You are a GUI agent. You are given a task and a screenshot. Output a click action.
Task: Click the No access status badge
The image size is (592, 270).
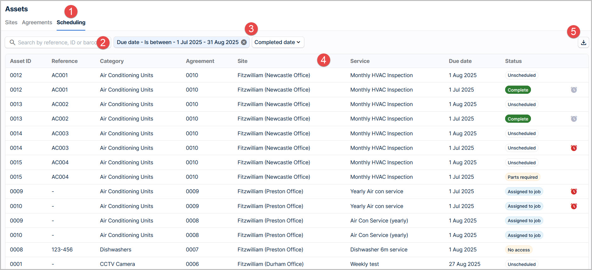coord(519,250)
